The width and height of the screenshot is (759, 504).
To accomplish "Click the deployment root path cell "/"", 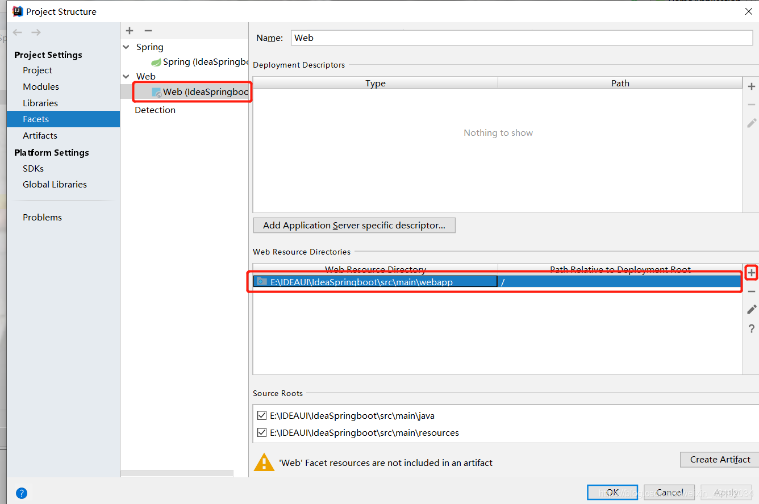I will (x=620, y=281).
